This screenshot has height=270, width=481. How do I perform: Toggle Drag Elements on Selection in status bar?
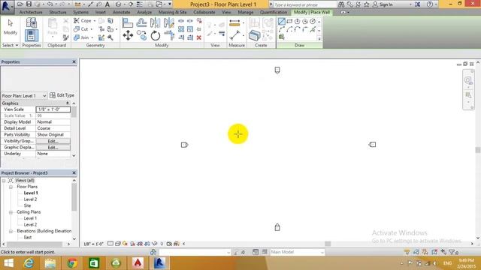(x=443, y=252)
